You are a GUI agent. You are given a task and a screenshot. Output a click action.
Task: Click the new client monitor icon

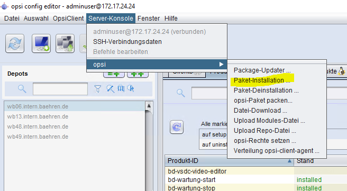[x=41, y=43]
